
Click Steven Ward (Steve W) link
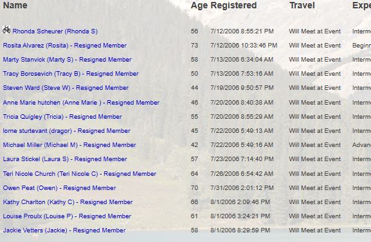click(66, 88)
